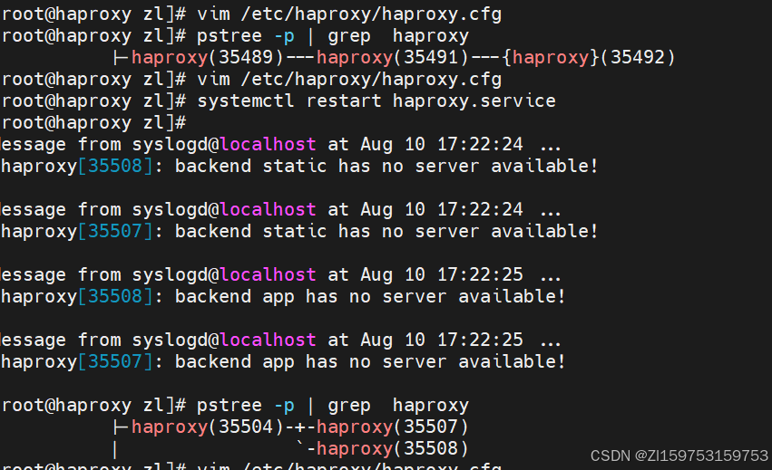772x470 pixels.
Task: Click haproxy[35508] backend static error message
Action: point(299,166)
